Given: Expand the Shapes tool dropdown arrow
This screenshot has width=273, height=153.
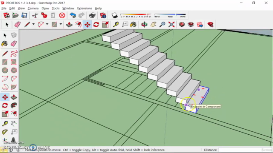Looking at the screenshot, I should [x=61, y=24].
